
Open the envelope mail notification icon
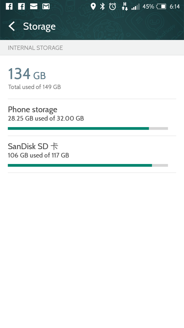click(34, 6)
